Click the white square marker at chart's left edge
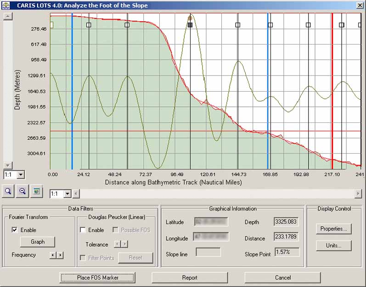The image size is (366, 287). (52, 25)
